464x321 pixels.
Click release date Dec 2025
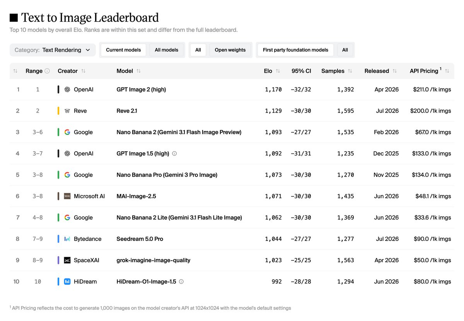point(386,154)
